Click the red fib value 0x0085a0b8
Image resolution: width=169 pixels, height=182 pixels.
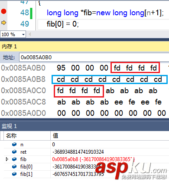65,159
